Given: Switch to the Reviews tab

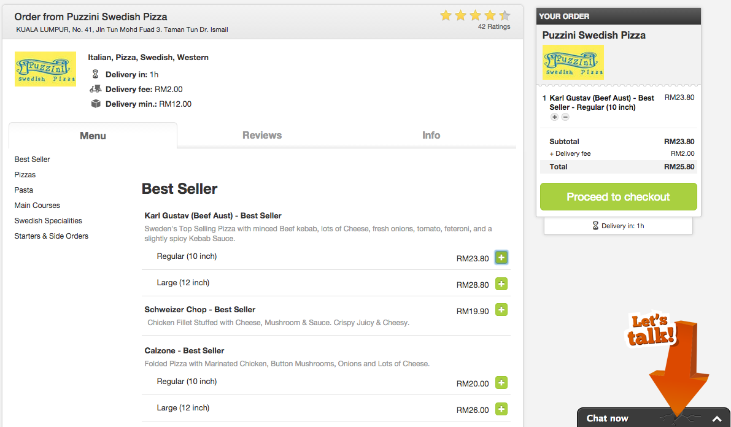Looking at the screenshot, I should (x=262, y=135).
